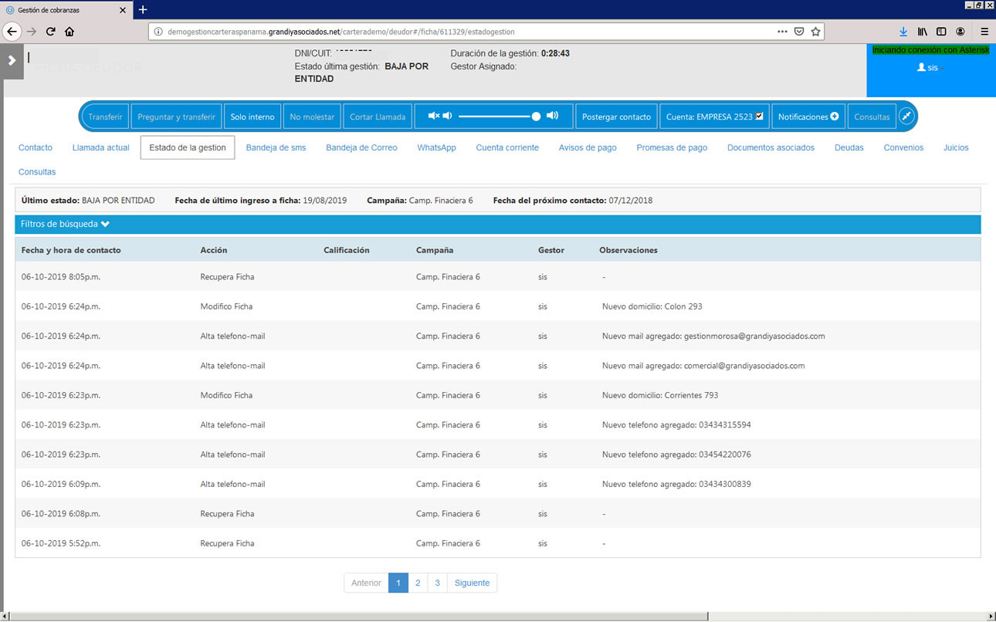Open the Deudas tab
This screenshot has width=996, height=622.
pyautogui.click(x=849, y=147)
